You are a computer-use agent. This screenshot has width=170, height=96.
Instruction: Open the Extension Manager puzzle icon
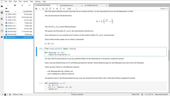coord(2,37)
